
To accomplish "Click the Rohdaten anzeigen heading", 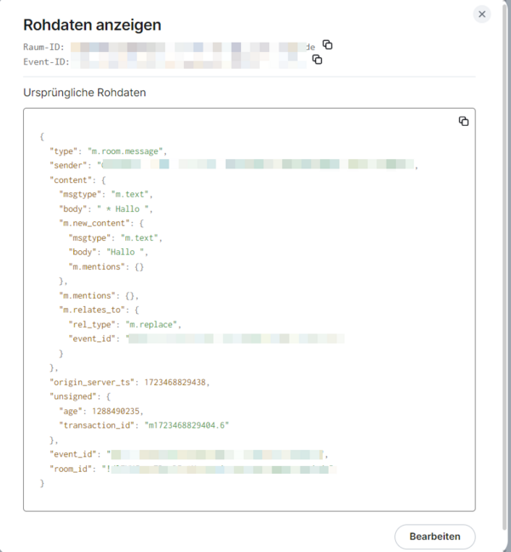I will [92, 26].
